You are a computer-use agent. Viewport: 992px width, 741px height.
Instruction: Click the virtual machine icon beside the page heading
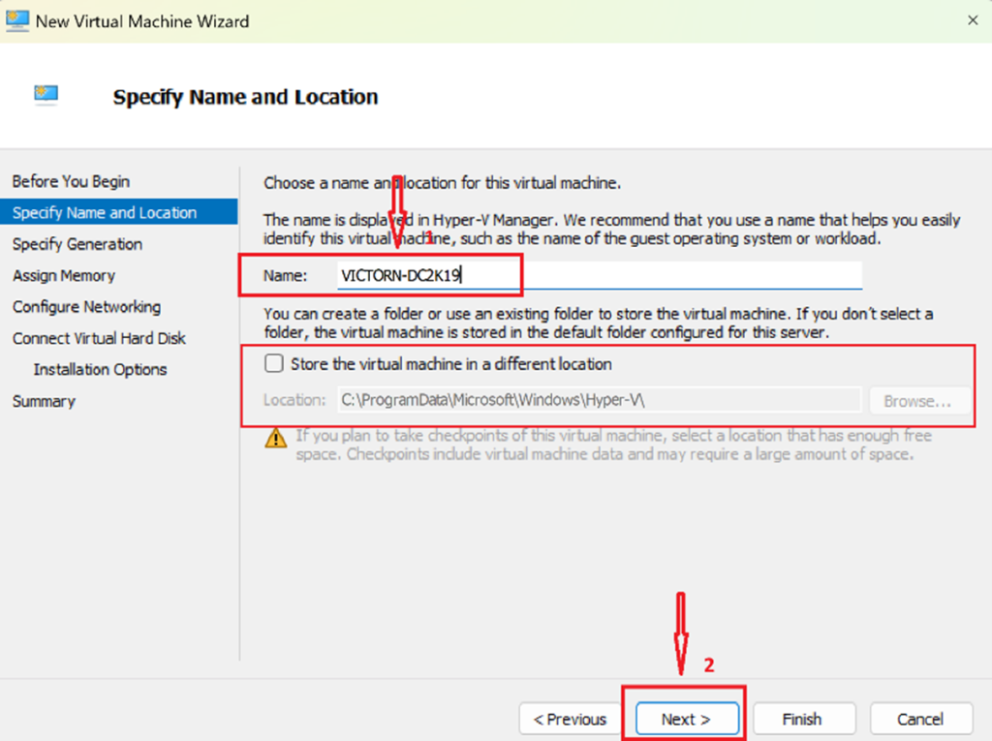point(46,95)
